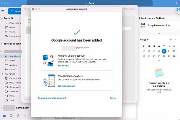Select day 21 in mini calendar

(x=169, y=51)
